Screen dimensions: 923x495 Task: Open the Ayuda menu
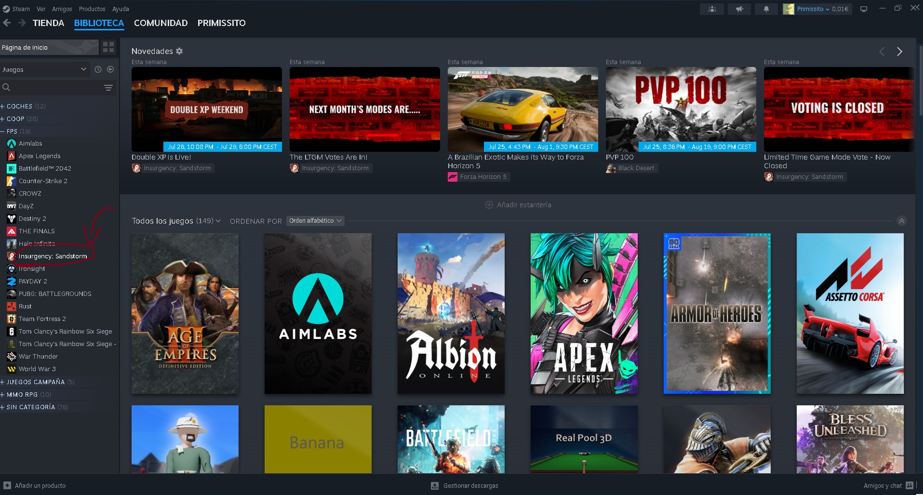[120, 9]
